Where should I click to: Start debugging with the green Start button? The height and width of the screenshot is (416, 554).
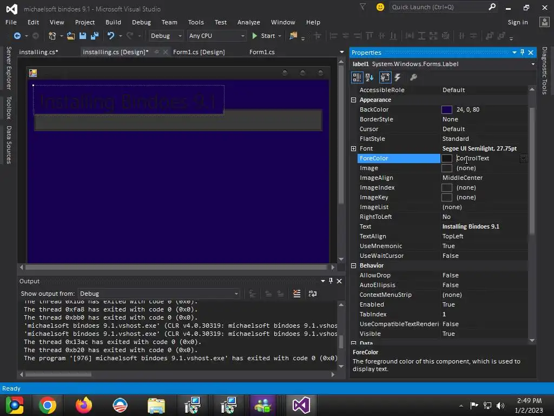tap(263, 36)
